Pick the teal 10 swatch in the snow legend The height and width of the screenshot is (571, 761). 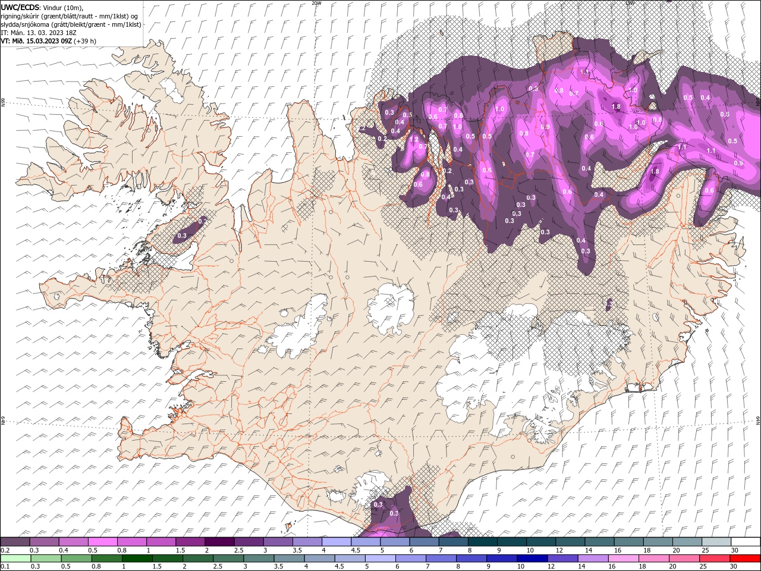[x=540, y=542]
